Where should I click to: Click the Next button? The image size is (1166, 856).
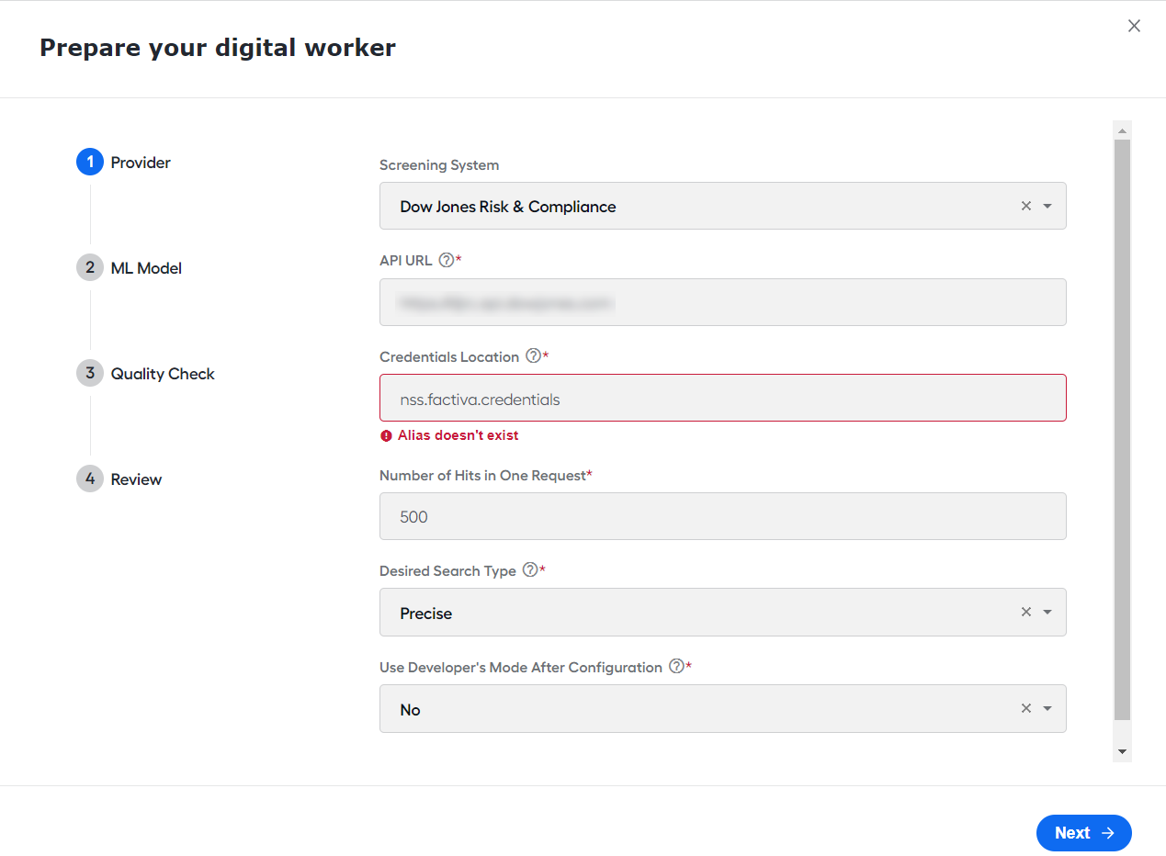[x=1083, y=833]
